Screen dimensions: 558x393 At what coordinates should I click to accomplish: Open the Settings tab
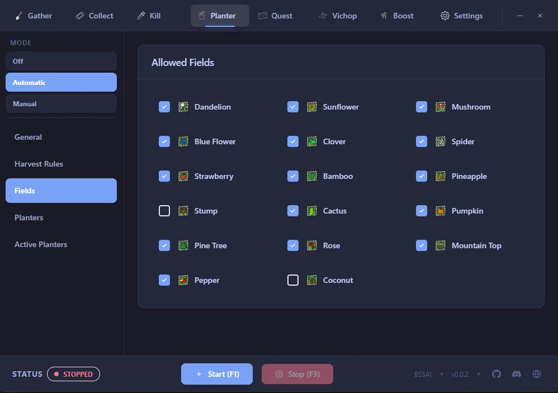(461, 16)
